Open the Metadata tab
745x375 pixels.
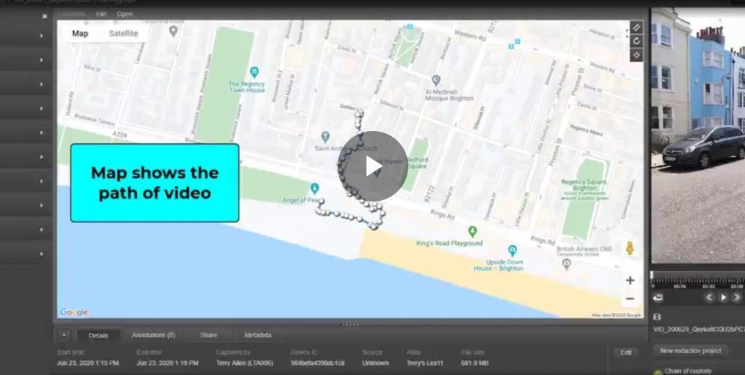click(257, 335)
